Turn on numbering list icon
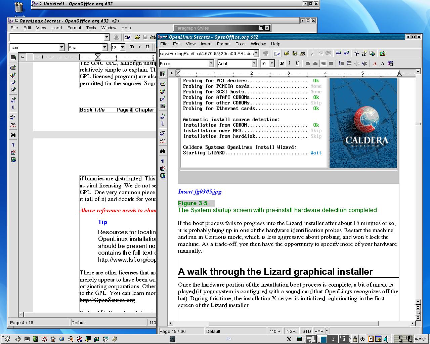The image size is (430, 344). [341, 63]
